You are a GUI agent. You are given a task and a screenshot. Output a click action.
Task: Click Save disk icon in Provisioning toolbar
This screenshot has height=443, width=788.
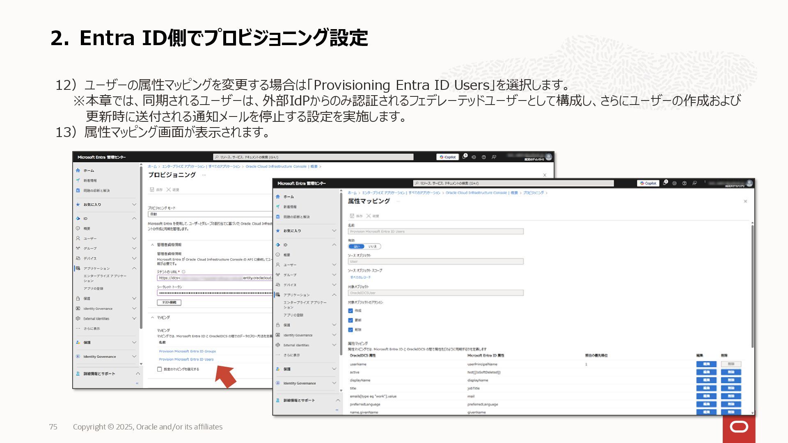click(x=152, y=190)
